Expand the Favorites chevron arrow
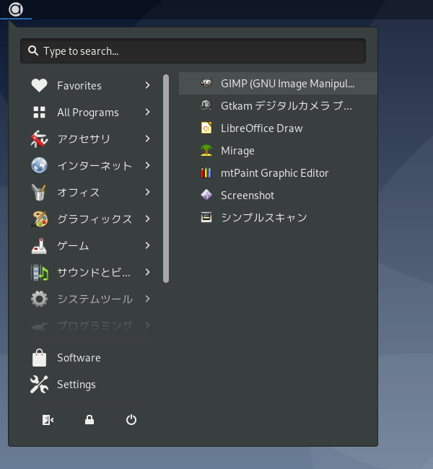Viewport: 433px width, 469px height. (x=147, y=86)
